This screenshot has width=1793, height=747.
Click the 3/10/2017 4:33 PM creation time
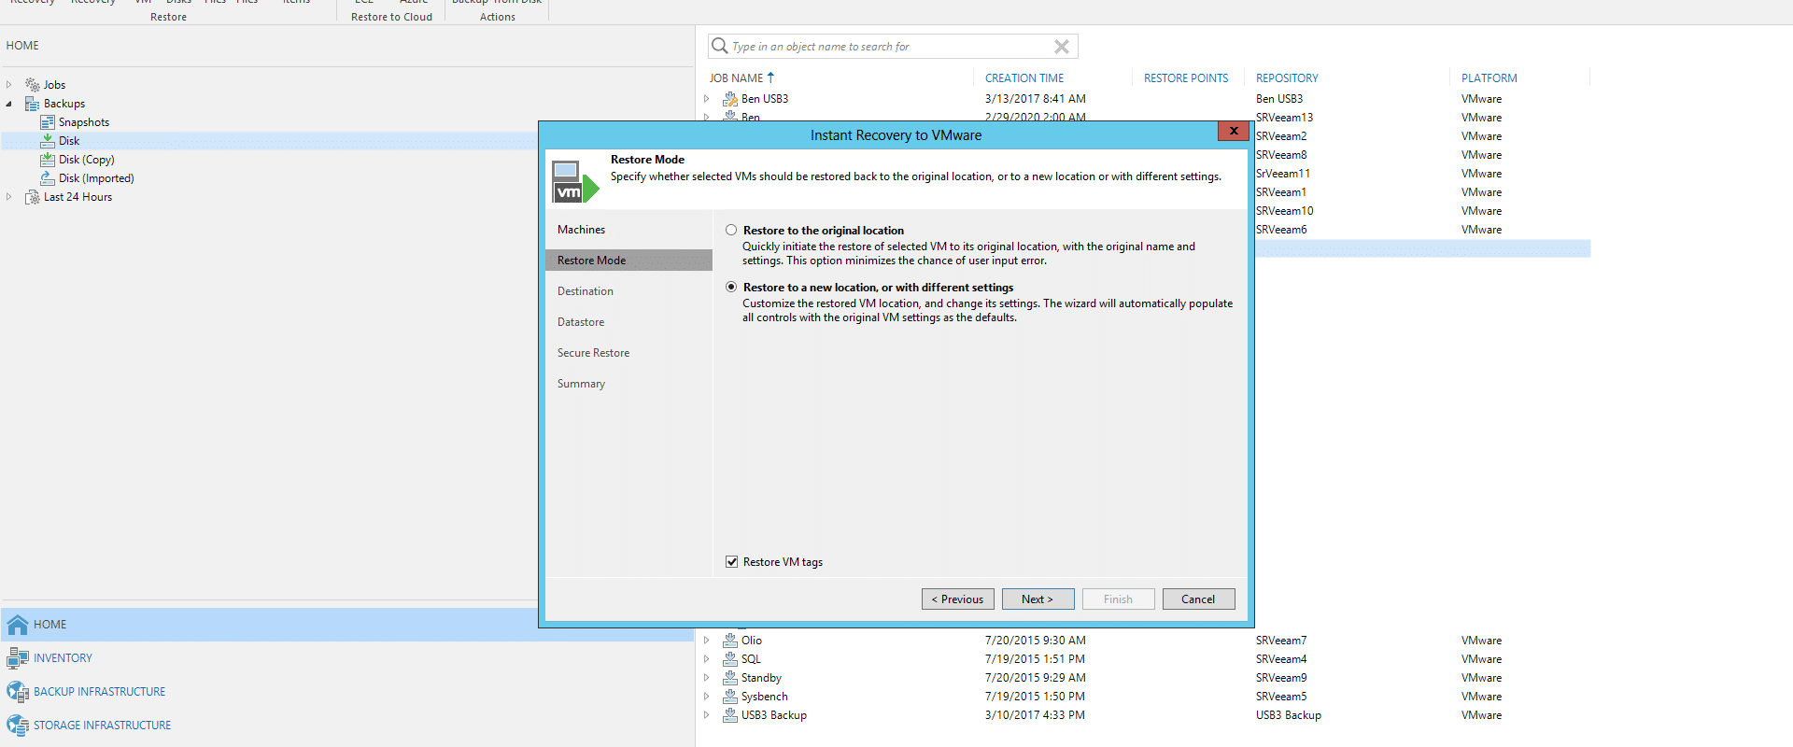1035,715
